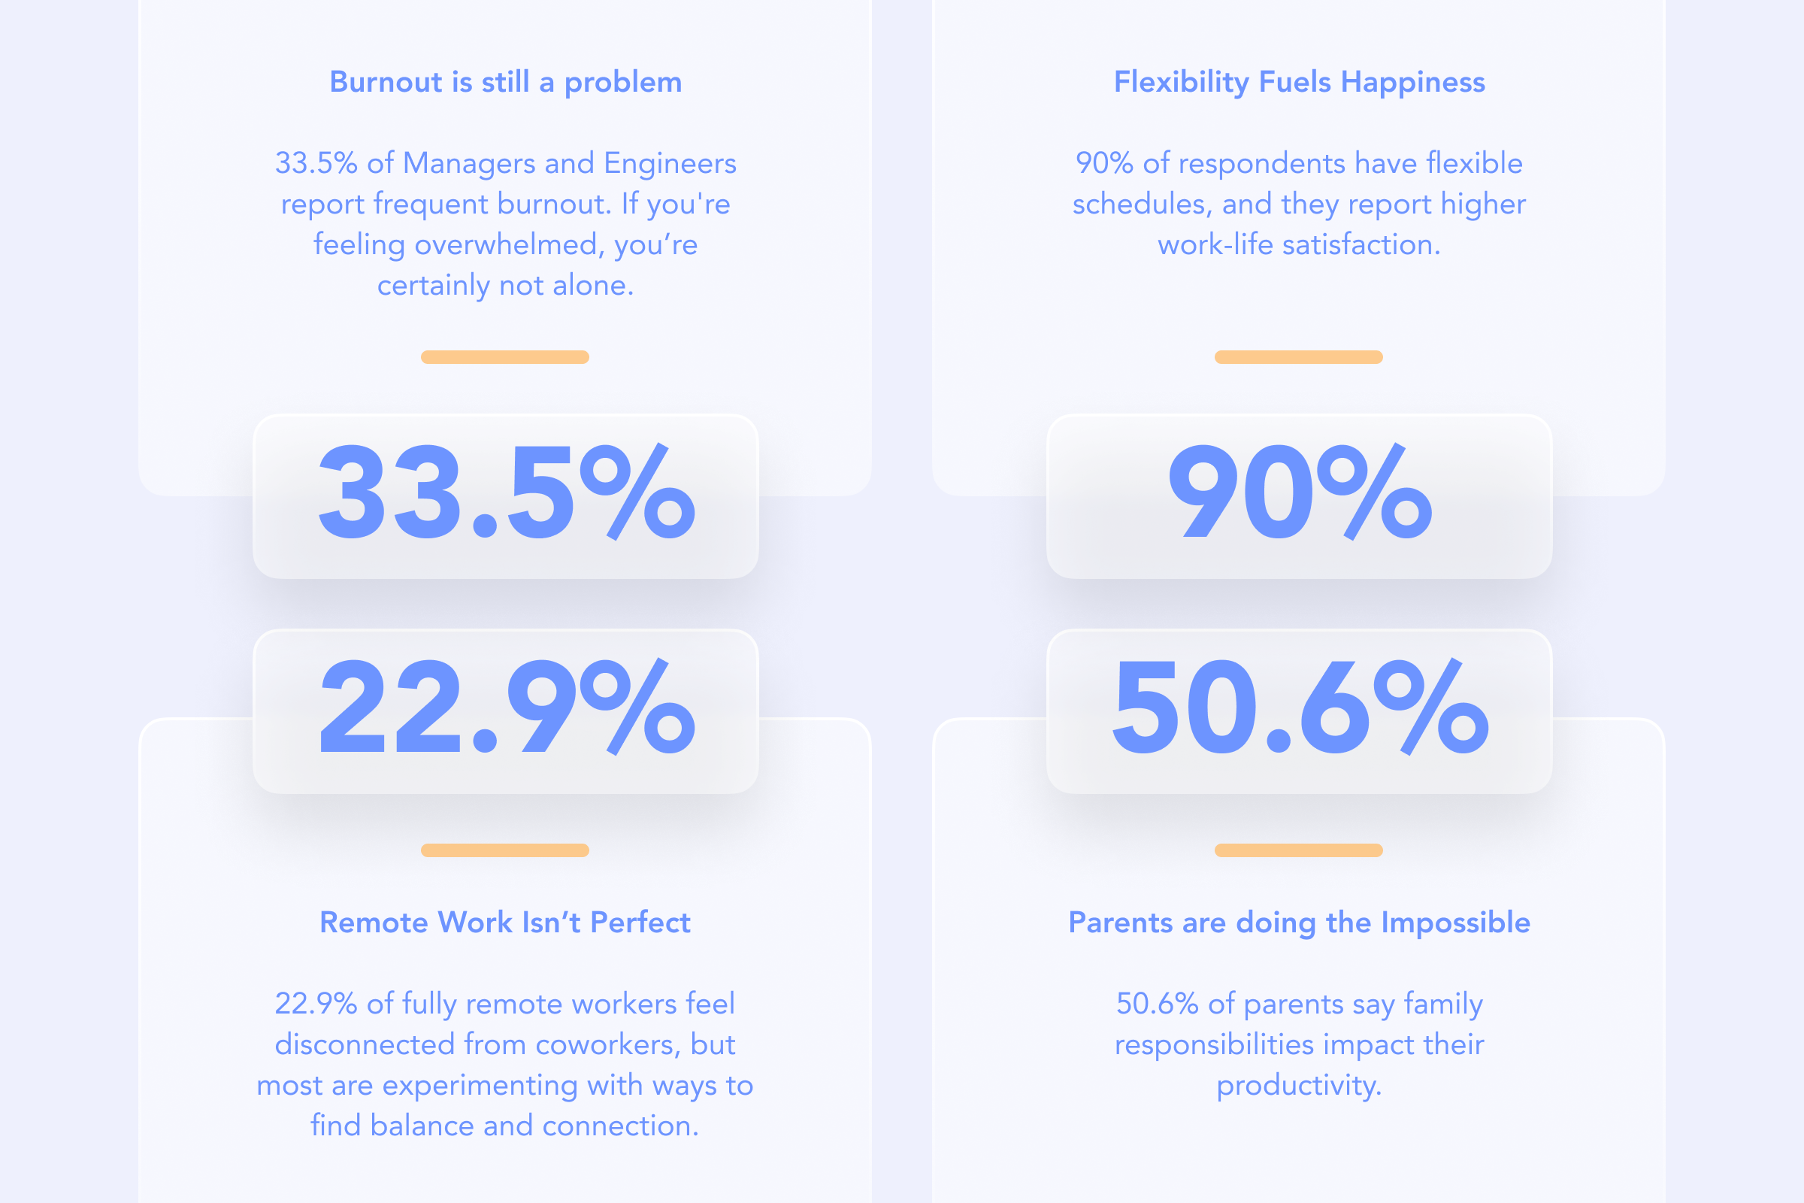
Task: Click the large 50.6% statistic badge
Action: click(1300, 711)
